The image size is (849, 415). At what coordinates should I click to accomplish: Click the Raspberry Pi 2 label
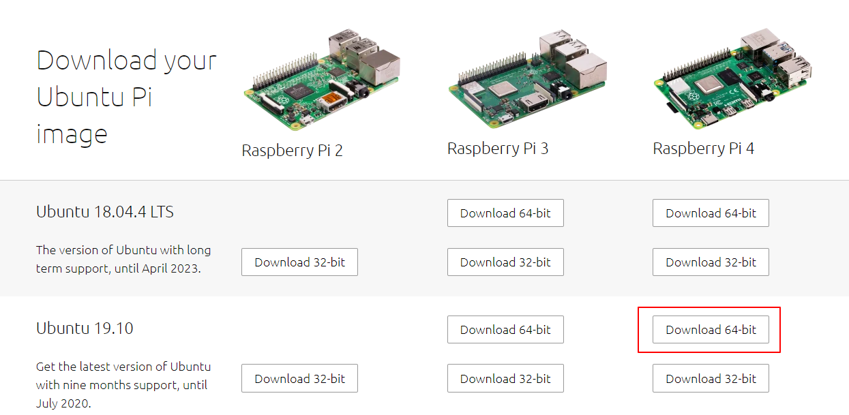pyautogui.click(x=292, y=151)
